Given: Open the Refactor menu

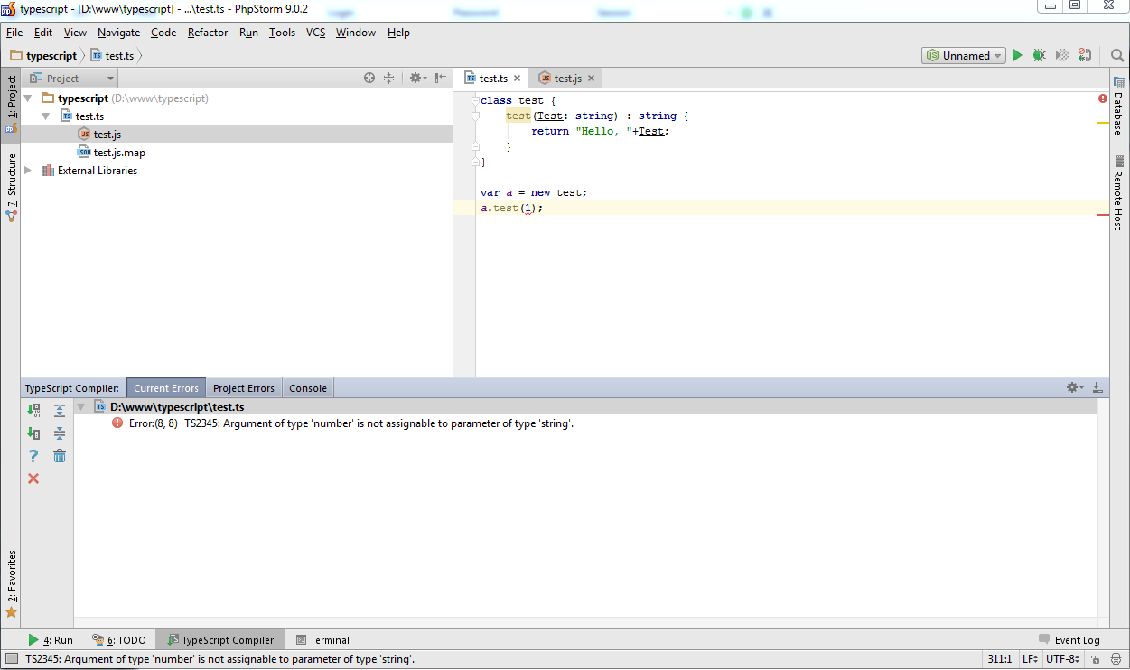Looking at the screenshot, I should click(x=208, y=33).
